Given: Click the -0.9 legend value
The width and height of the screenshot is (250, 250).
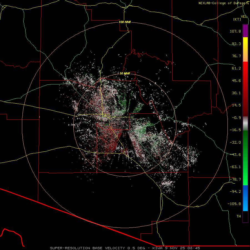Looking at the screenshot, I should (236, 118).
